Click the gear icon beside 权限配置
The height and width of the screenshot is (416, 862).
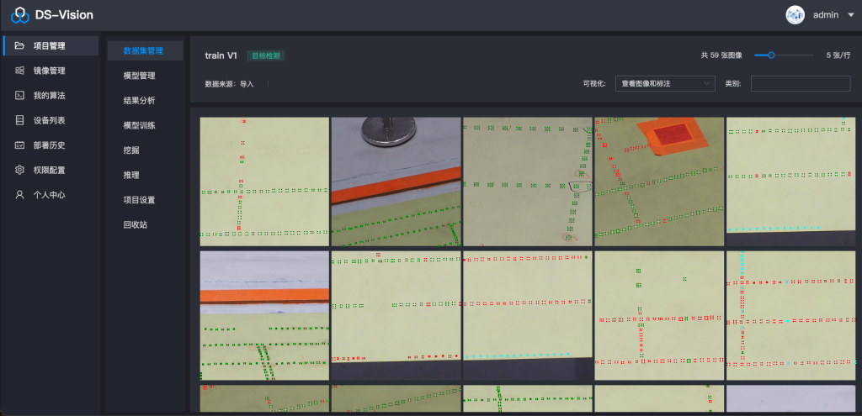pyautogui.click(x=20, y=170)
